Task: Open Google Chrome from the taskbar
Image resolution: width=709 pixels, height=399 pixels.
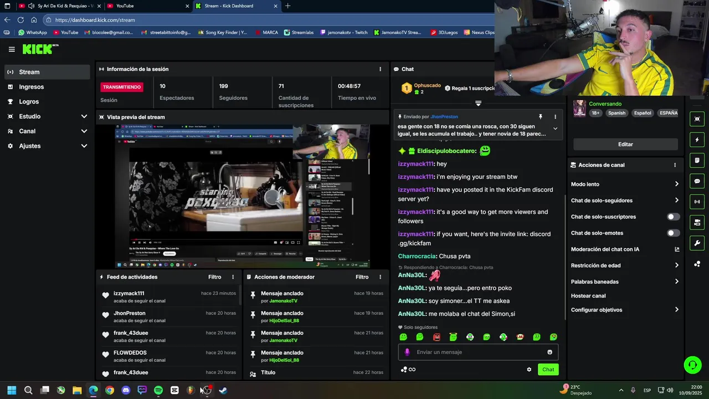Action: [x=110, y=390]
